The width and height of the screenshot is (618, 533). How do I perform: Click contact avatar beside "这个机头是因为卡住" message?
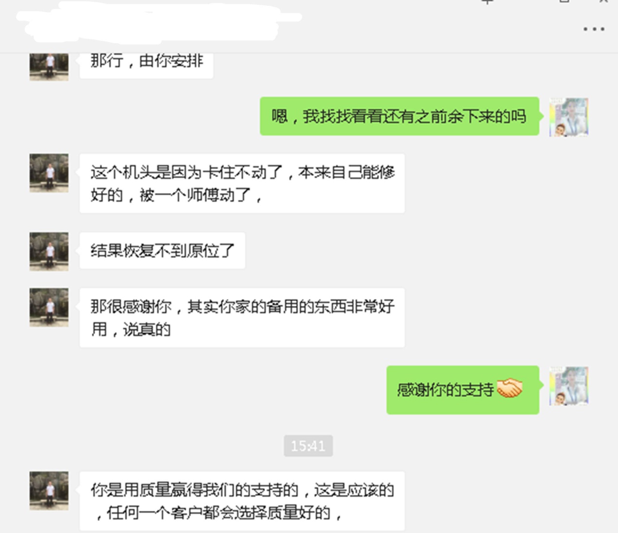coord(49,173)
